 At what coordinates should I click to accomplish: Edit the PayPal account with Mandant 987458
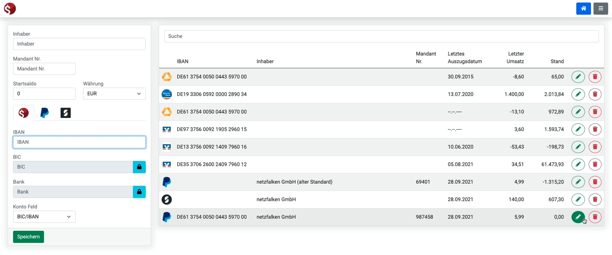[x=578, y=217]
